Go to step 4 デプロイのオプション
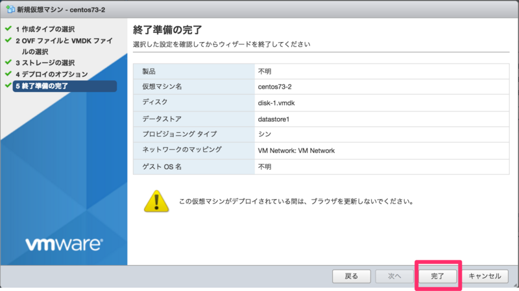This screenshot has width=519, height=291. [x=52, y=74]
